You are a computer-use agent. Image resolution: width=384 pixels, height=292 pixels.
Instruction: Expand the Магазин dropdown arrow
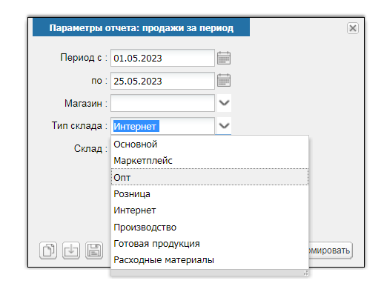coord(224,103)
